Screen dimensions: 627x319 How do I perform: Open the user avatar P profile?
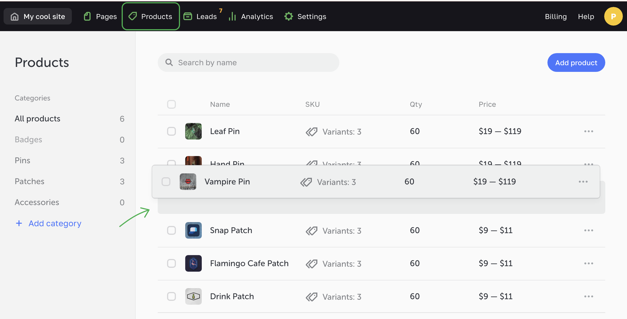pos(613,16)
